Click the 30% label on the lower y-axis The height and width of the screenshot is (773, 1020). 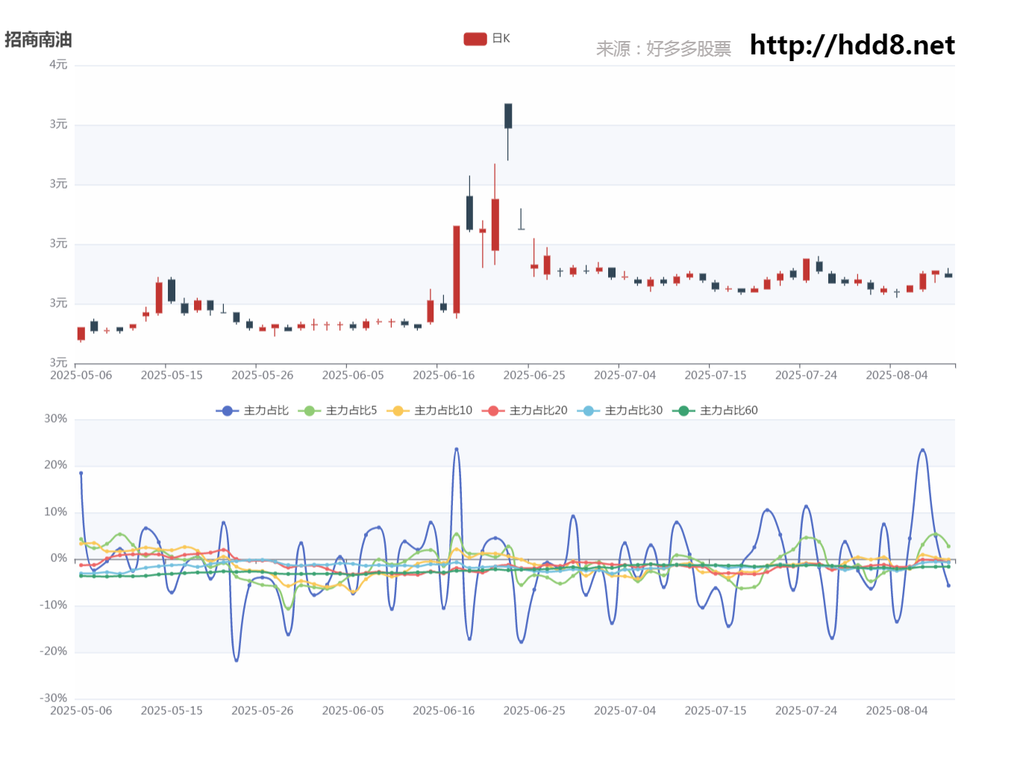tap(56, 419)
